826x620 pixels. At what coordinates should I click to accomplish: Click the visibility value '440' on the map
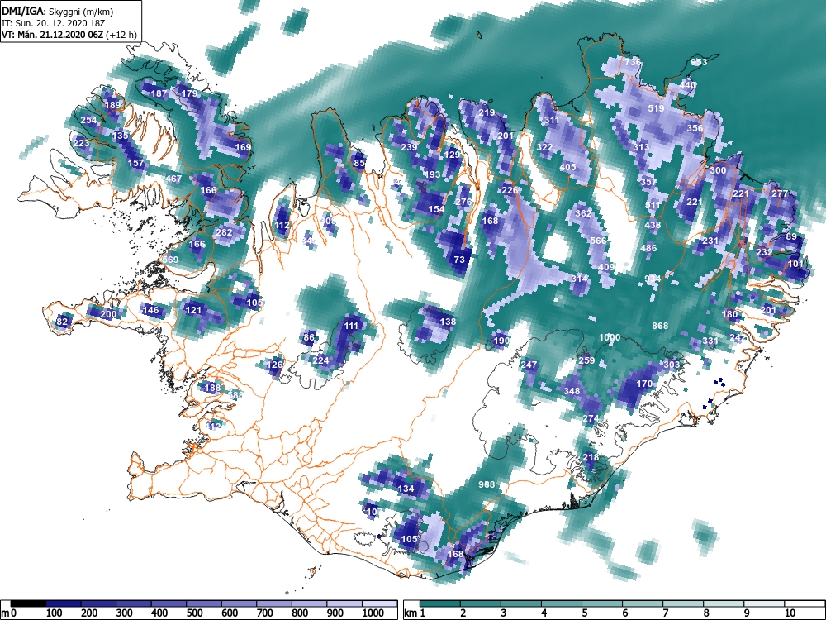[x=687, y=85]
